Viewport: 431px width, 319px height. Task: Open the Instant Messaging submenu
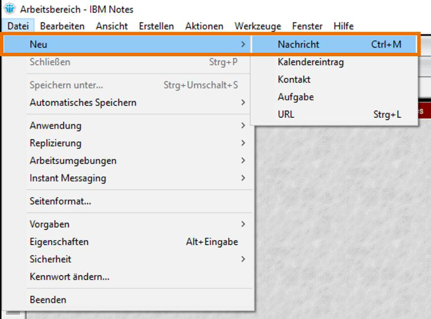68,178
